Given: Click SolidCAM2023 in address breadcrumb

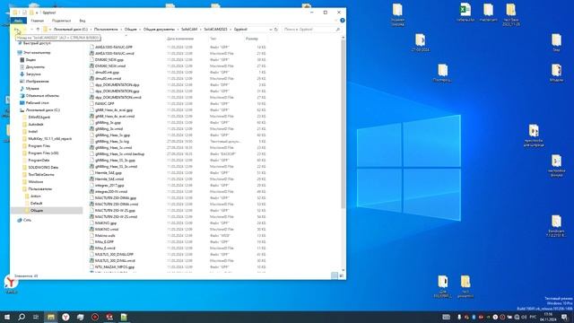Looking at the screenshot, I should (x=215, y=30).
